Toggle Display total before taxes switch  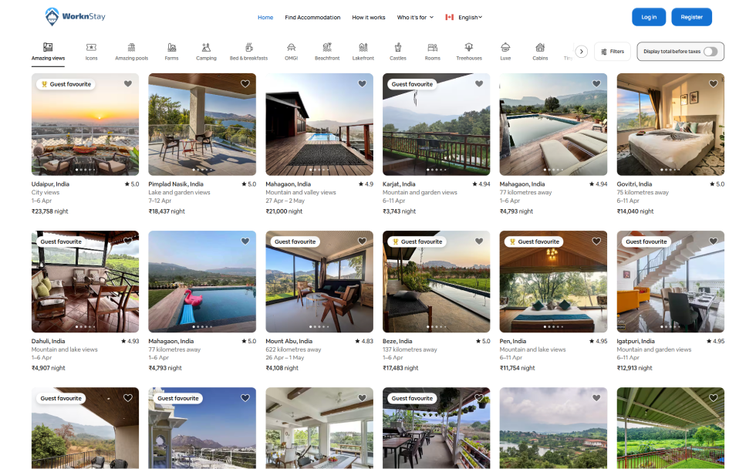[x=710, y=52]
